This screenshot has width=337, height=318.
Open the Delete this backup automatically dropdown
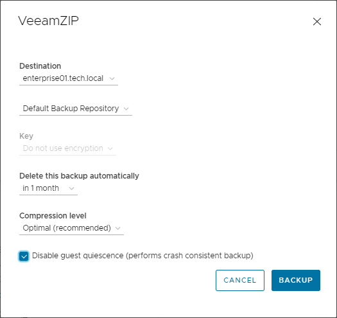click(x=48, y=188)
